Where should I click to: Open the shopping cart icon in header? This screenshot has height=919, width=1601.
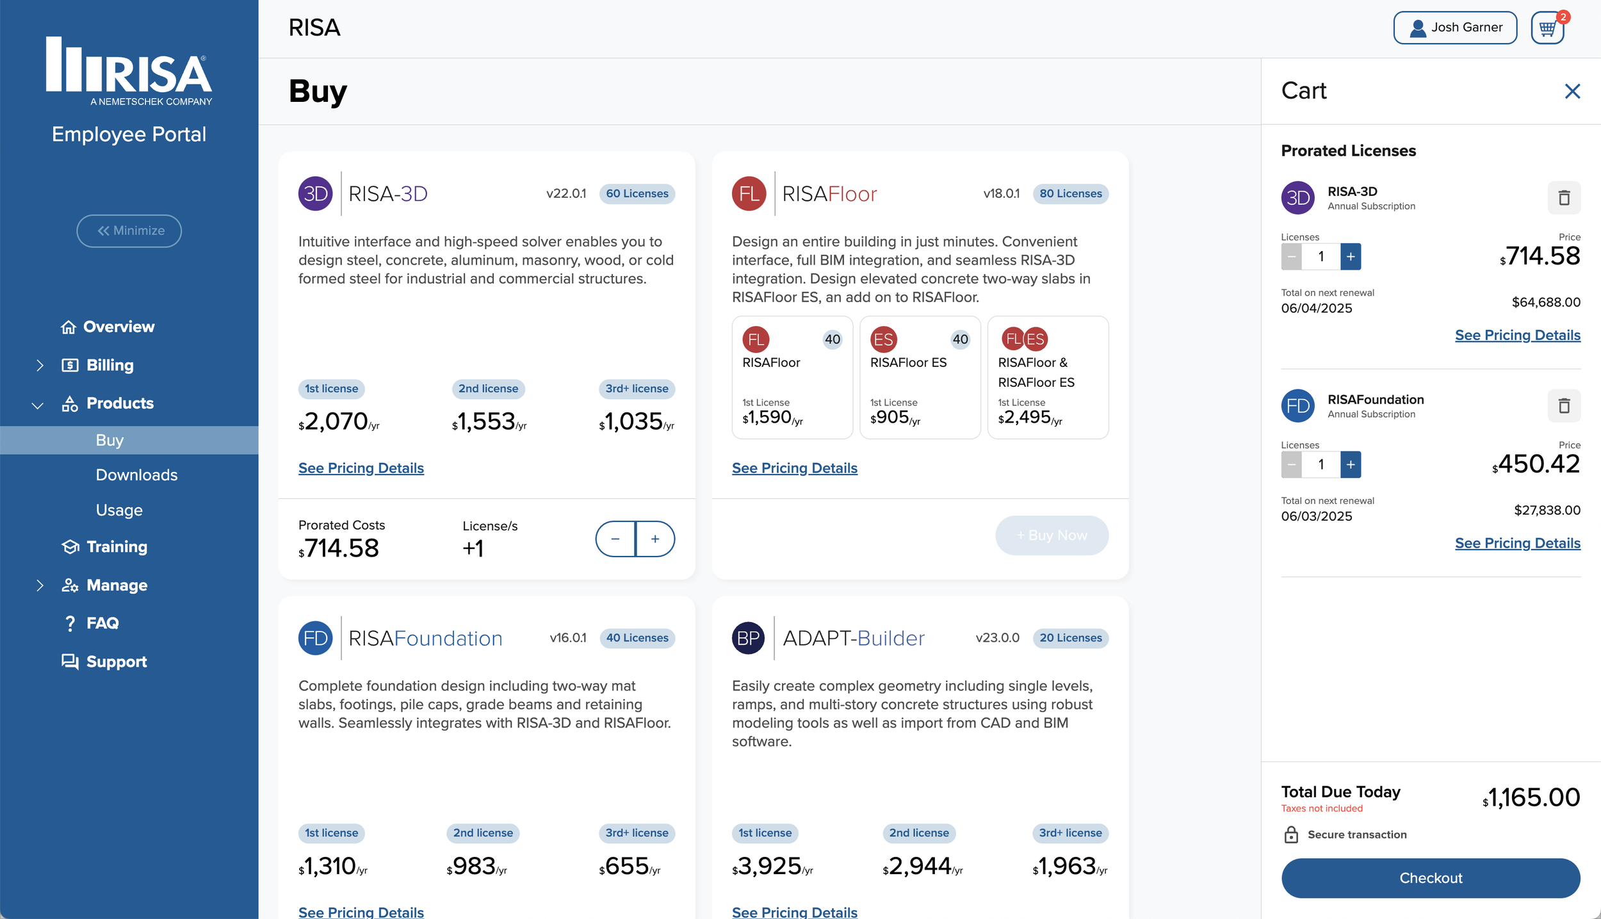point(1547,28)
